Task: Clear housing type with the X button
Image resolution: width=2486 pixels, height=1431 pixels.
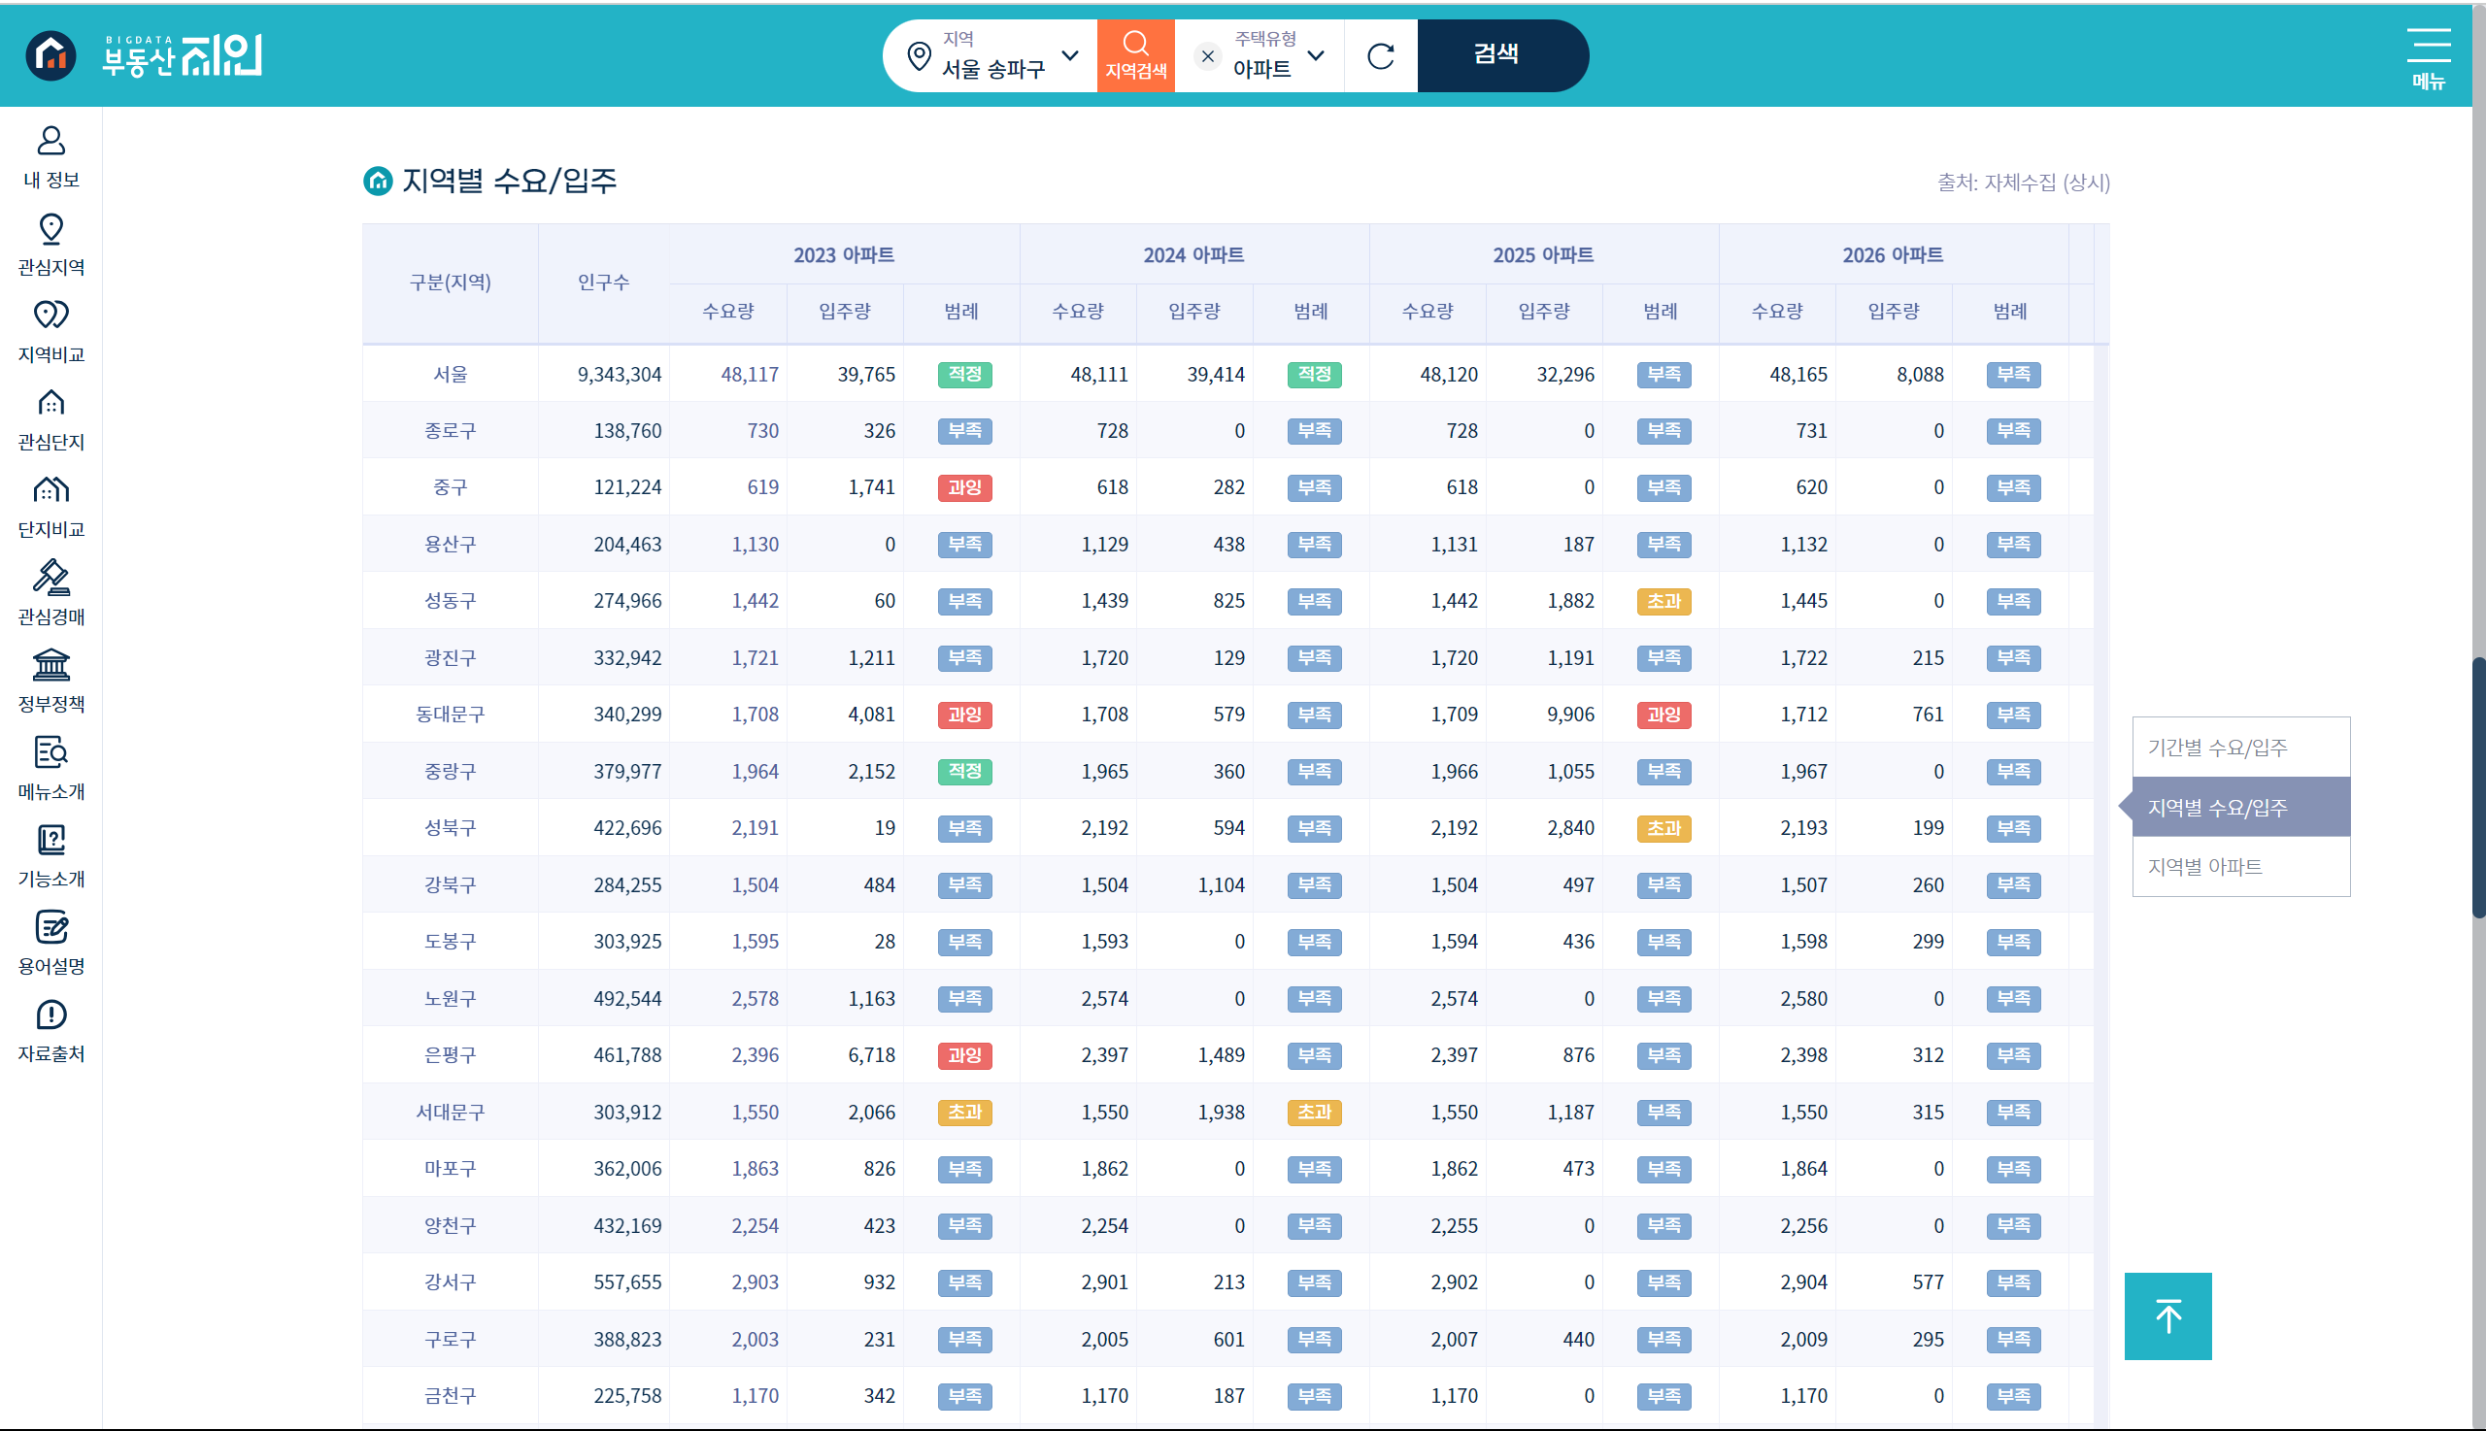Action: pyautogui.click(x=1207, y=56)
